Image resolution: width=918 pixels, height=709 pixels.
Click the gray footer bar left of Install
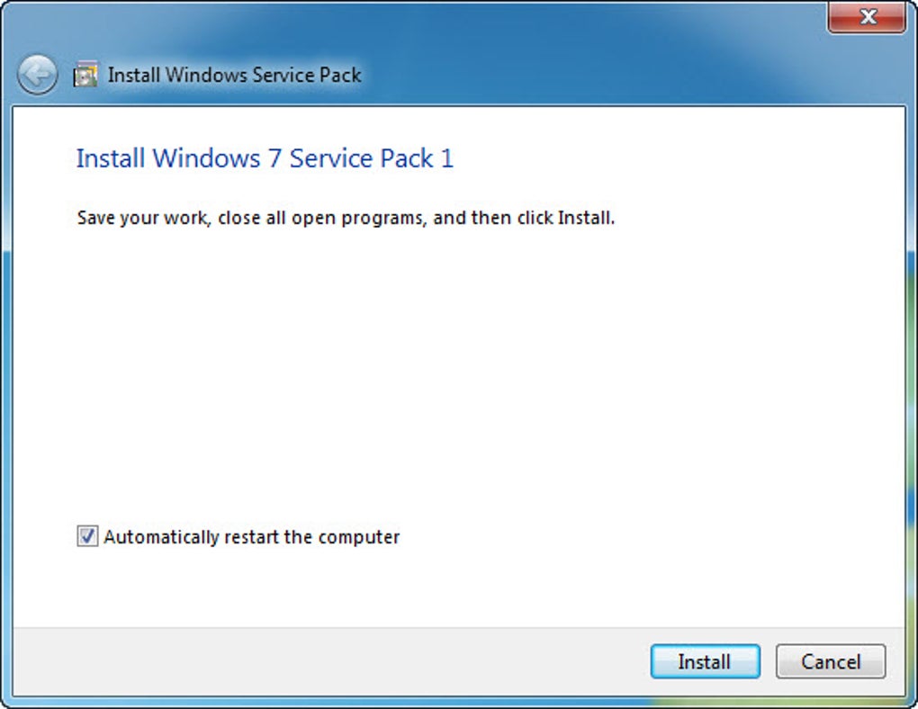(324, 661)
